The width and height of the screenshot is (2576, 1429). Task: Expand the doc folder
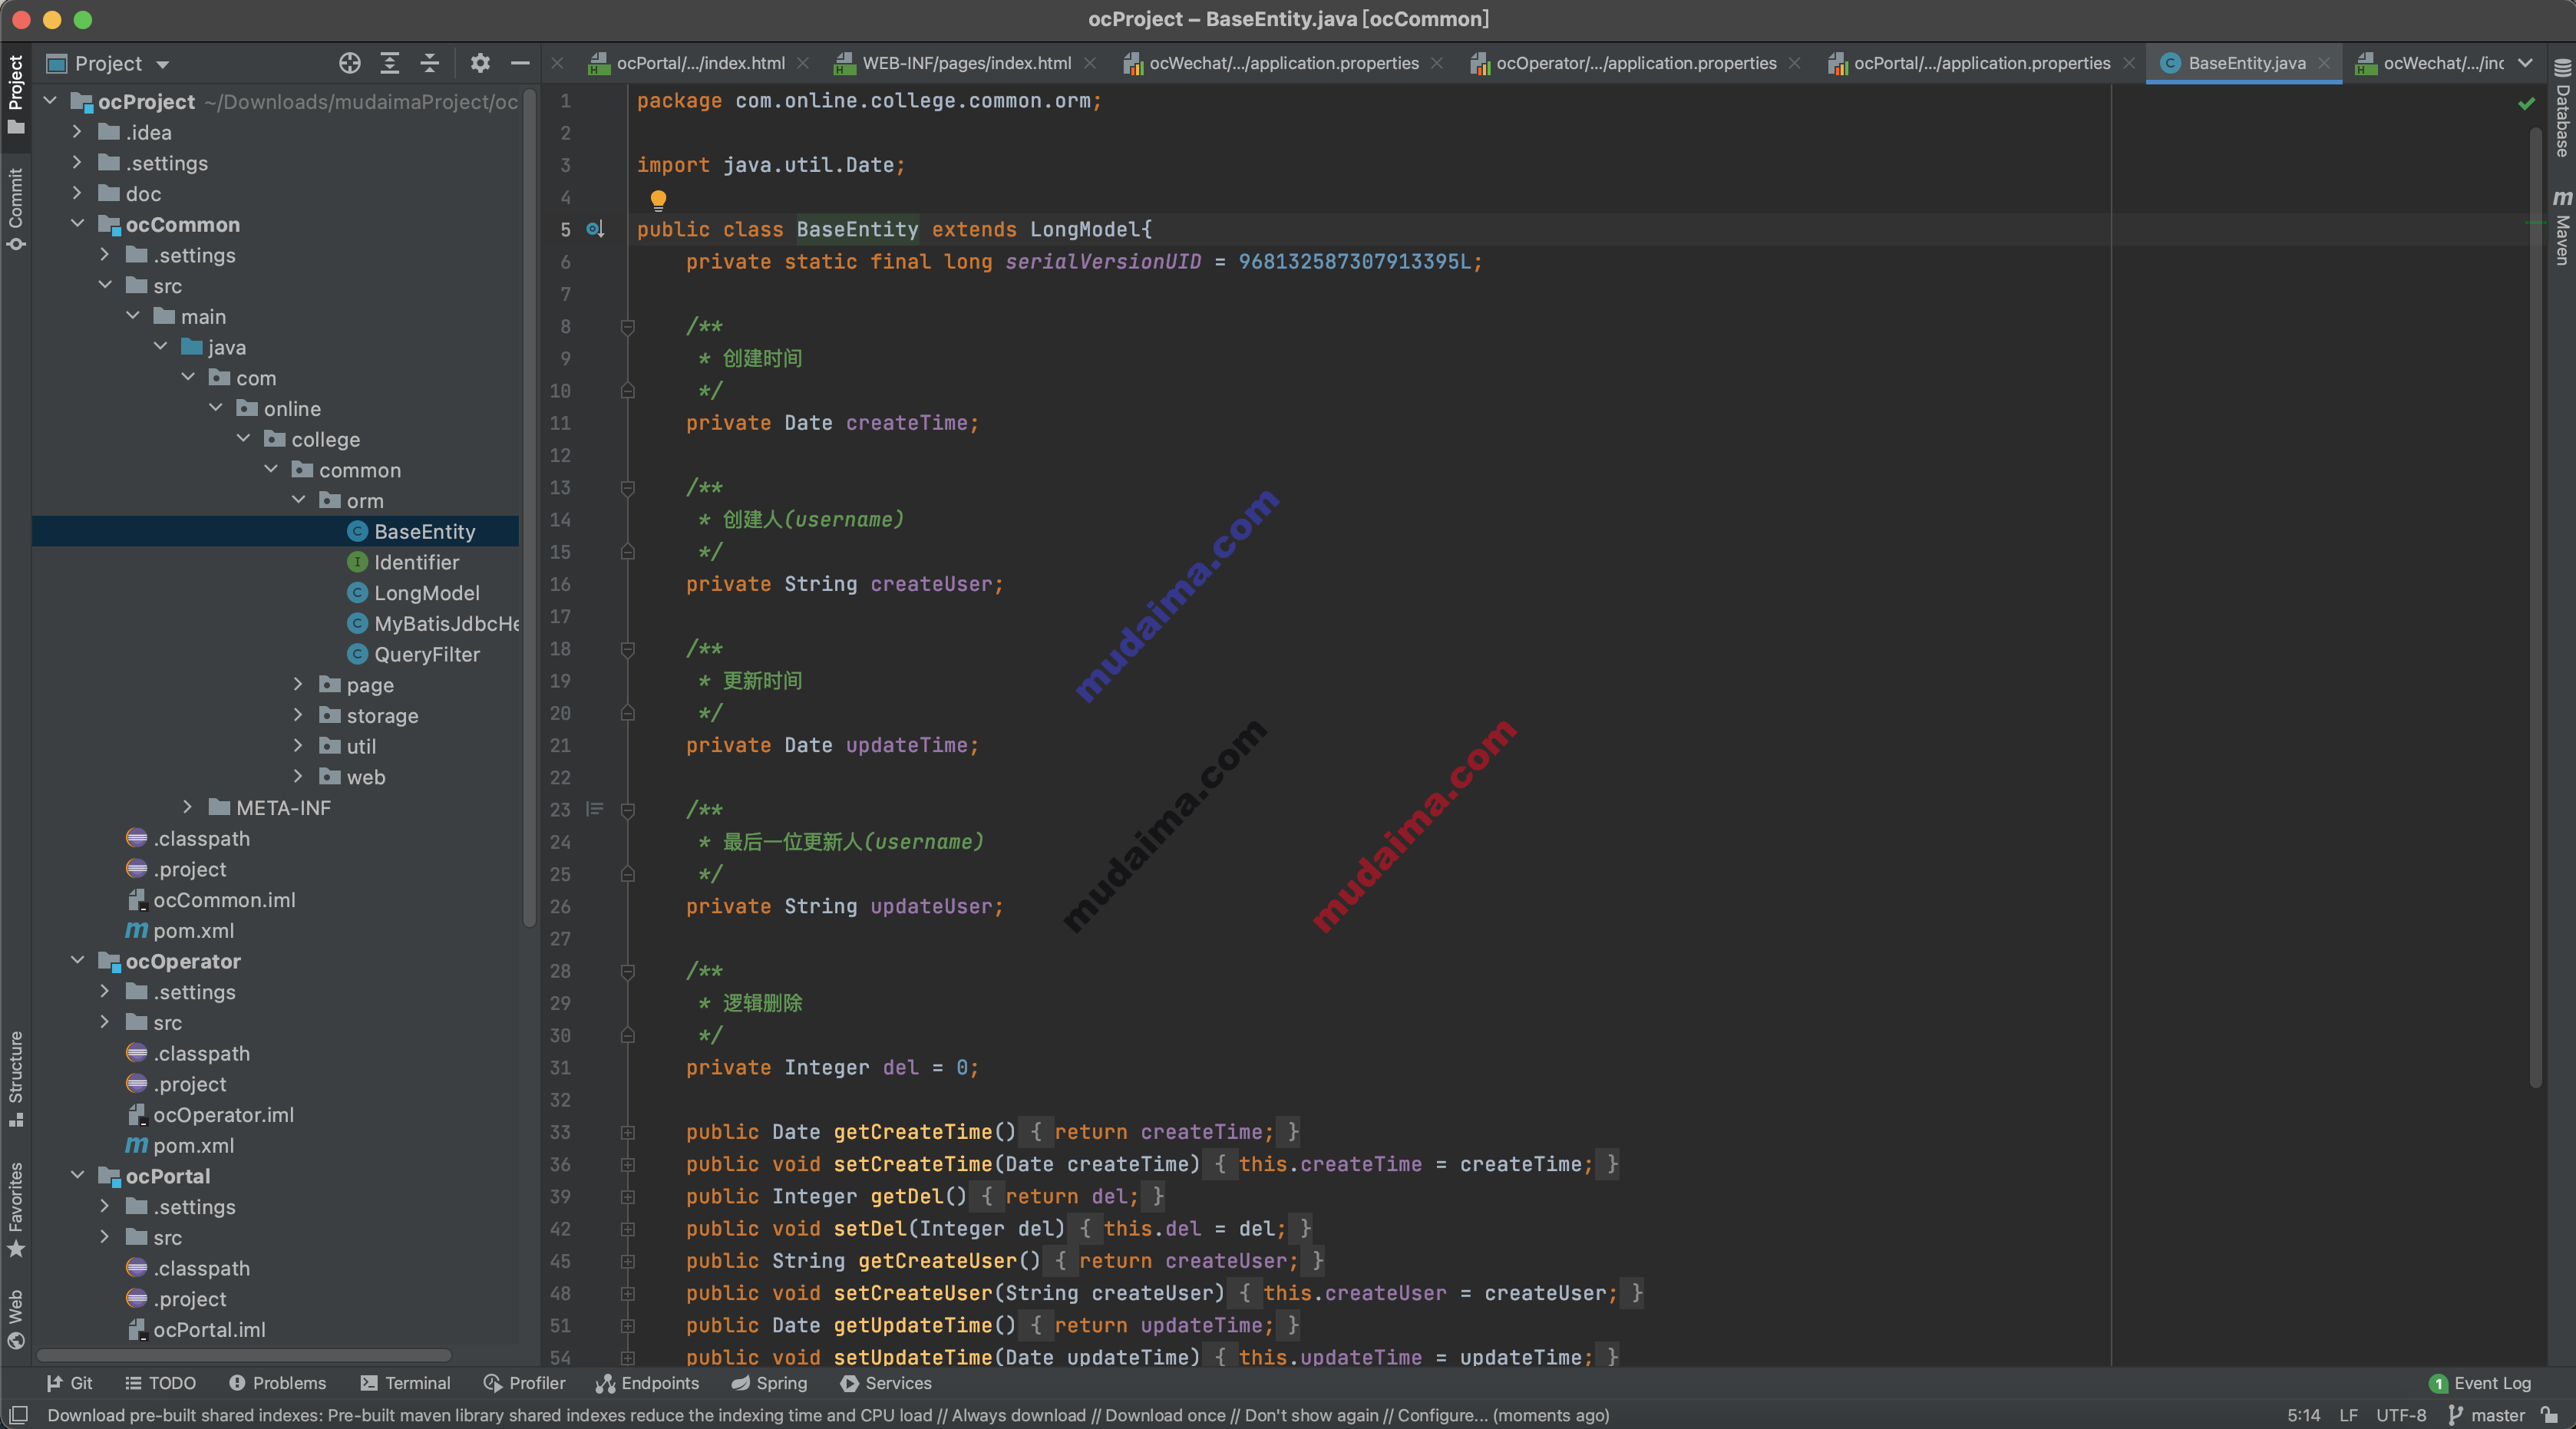pyautogui.click(x=77, y=193)
